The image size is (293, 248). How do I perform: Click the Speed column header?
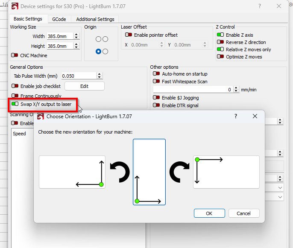click(x=20, y=134)
